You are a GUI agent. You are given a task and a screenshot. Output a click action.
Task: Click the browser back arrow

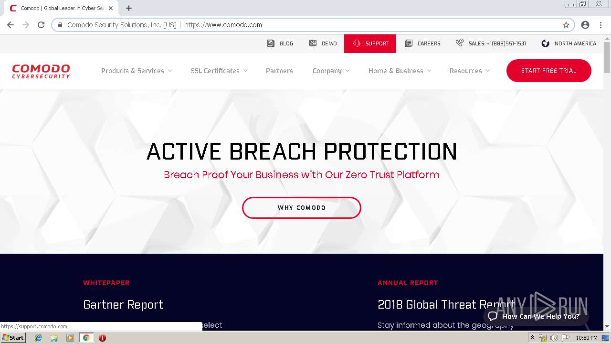(x=11, y=25)
